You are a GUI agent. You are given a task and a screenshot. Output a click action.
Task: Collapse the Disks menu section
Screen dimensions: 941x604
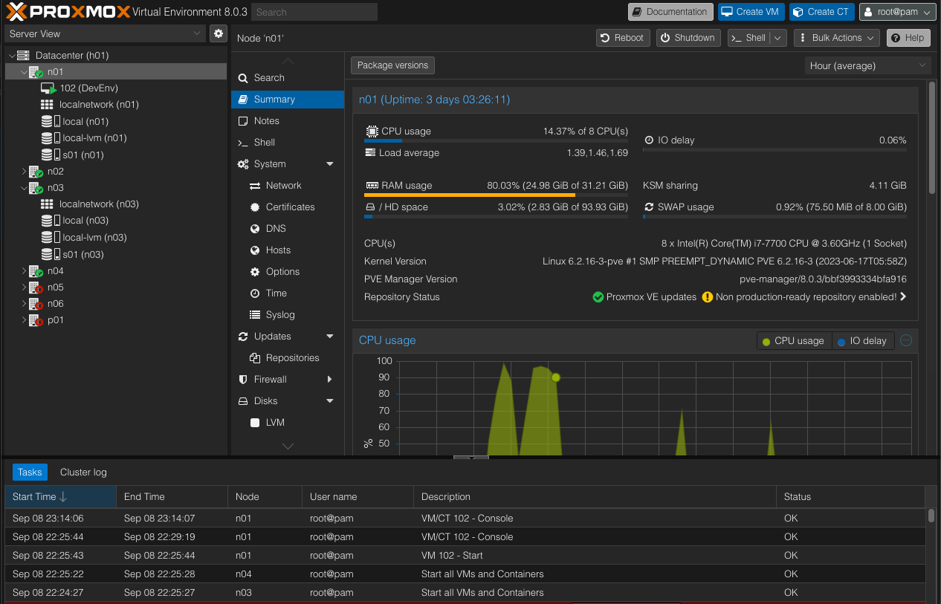pyautogui.click(x=330, y=401)
